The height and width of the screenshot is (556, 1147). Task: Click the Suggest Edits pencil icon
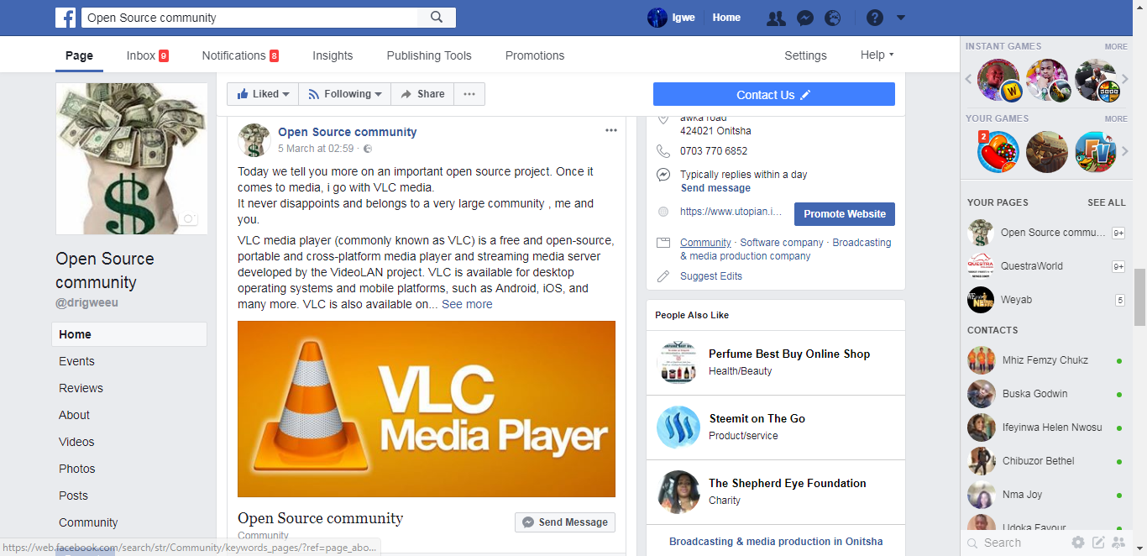tap(663, 275)
